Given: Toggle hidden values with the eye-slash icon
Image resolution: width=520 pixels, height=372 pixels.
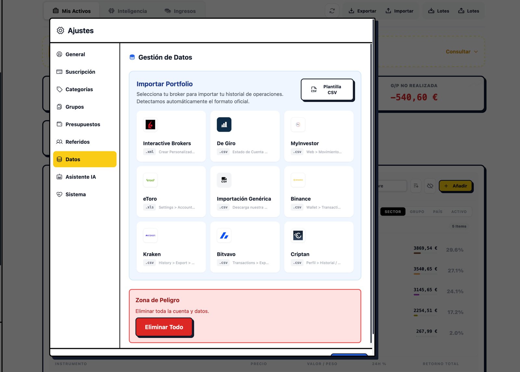Looking at the screenshot, I should click(430, 186).
